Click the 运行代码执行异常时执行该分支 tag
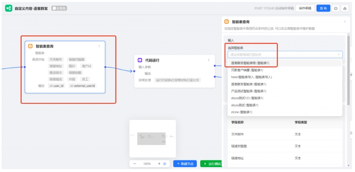 click(177, 80)
